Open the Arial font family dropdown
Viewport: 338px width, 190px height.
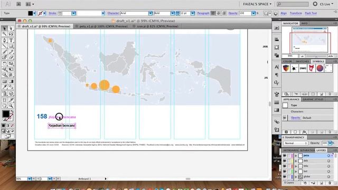point(150,13)
